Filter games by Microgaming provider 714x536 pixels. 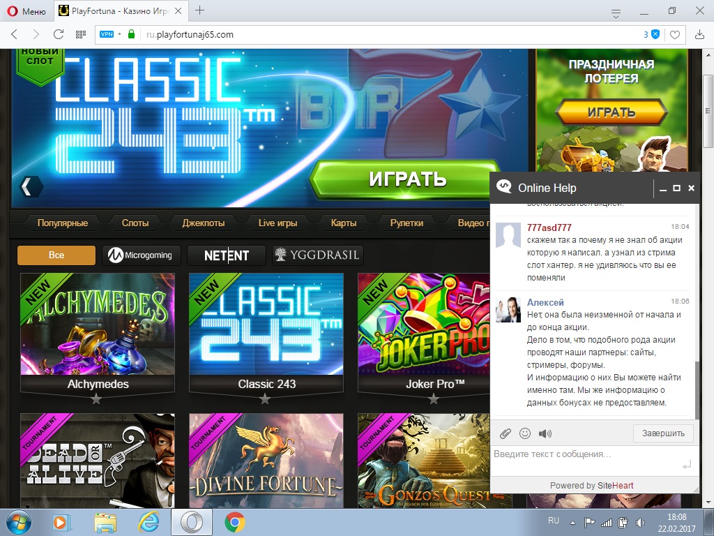point(141,255)
